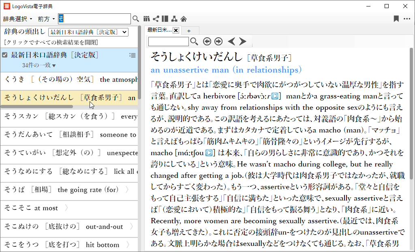Open the three-dot more options menu

406,19
